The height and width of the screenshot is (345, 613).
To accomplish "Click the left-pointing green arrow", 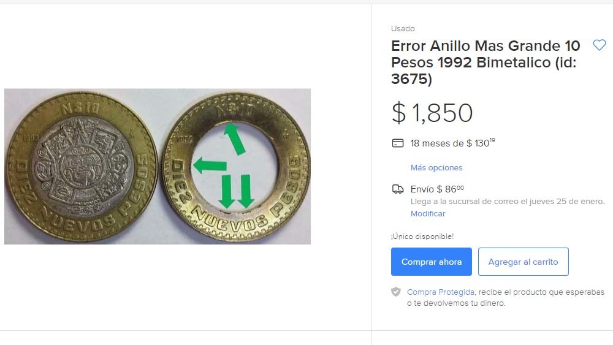I will coord(210,165).
